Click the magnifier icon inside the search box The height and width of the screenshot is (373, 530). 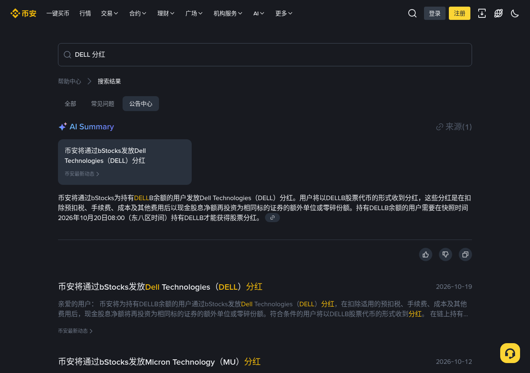pos(67,55)
